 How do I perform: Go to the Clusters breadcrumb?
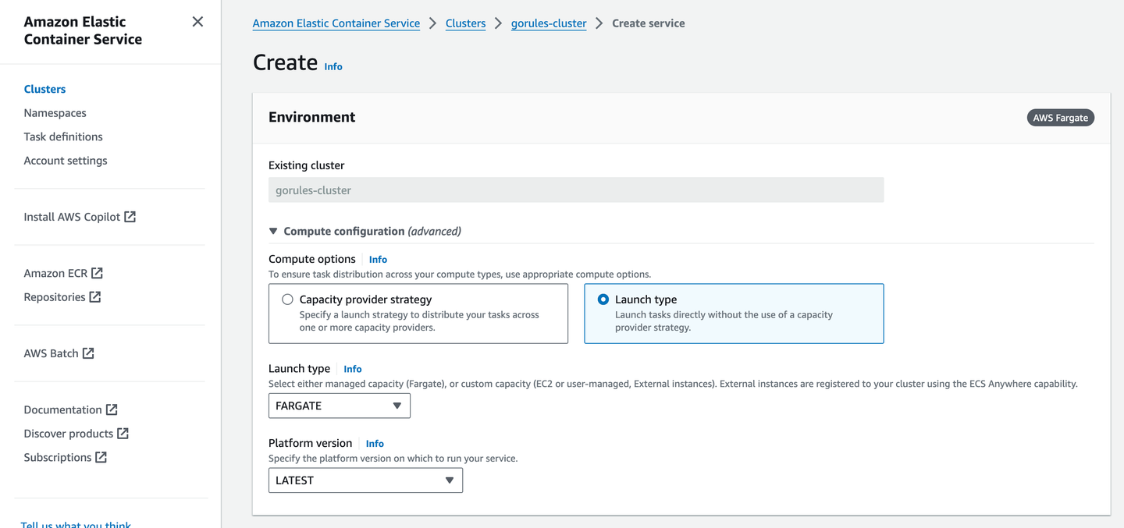point(465,23)
